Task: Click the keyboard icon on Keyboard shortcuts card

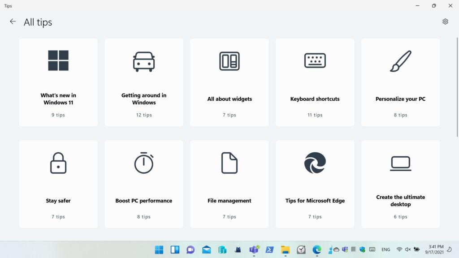Action: tap(315, 60)
